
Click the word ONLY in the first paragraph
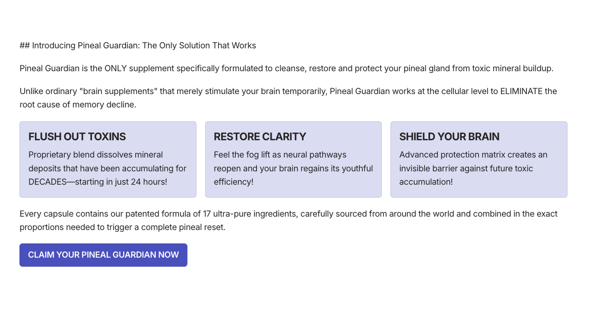coord(115,69)
